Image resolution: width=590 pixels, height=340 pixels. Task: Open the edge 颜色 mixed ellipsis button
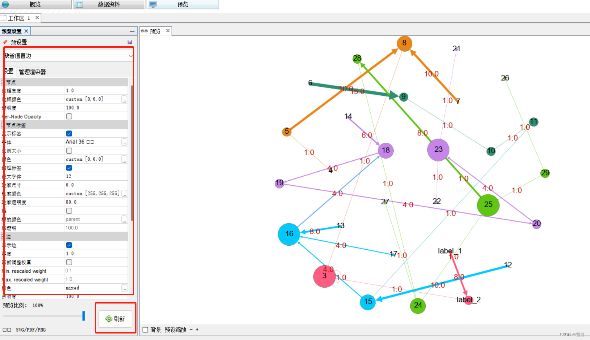(124, 288)
